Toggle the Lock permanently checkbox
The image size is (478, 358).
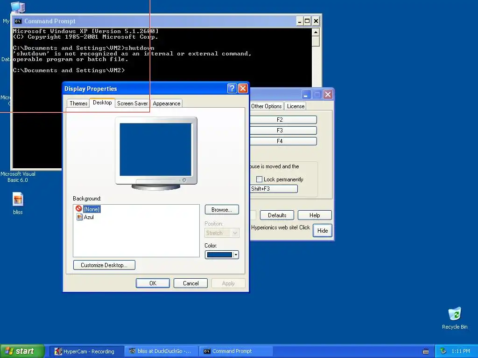pyautogui.click(x=259, y=179)
